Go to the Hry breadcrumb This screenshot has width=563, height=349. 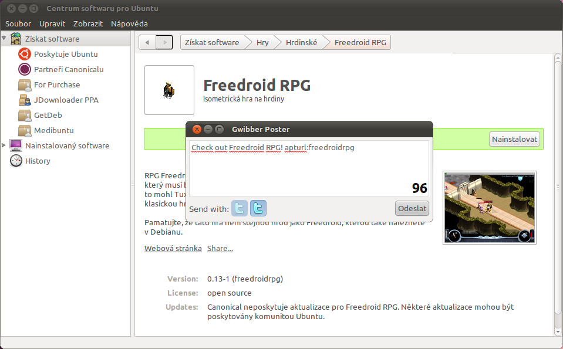tap(262, 42)
